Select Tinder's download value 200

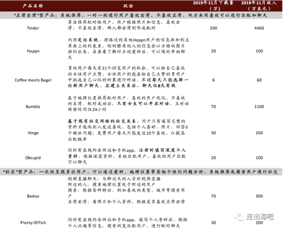point(214,28)
